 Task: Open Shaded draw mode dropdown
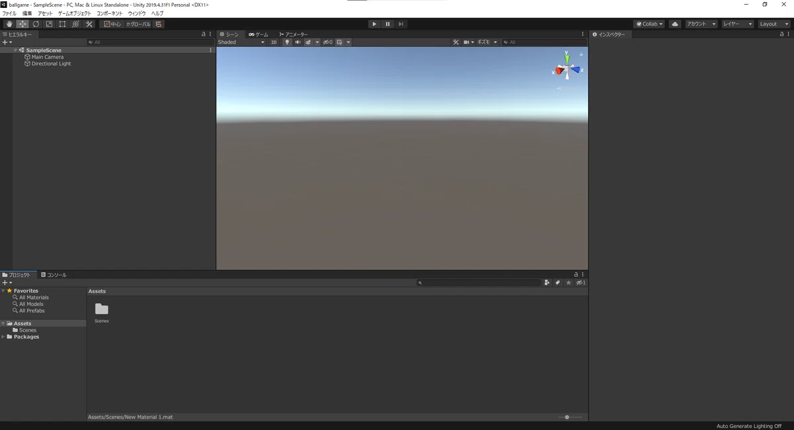coord(242,42)
